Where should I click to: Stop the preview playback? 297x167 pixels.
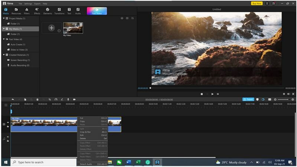pos(202,94)
